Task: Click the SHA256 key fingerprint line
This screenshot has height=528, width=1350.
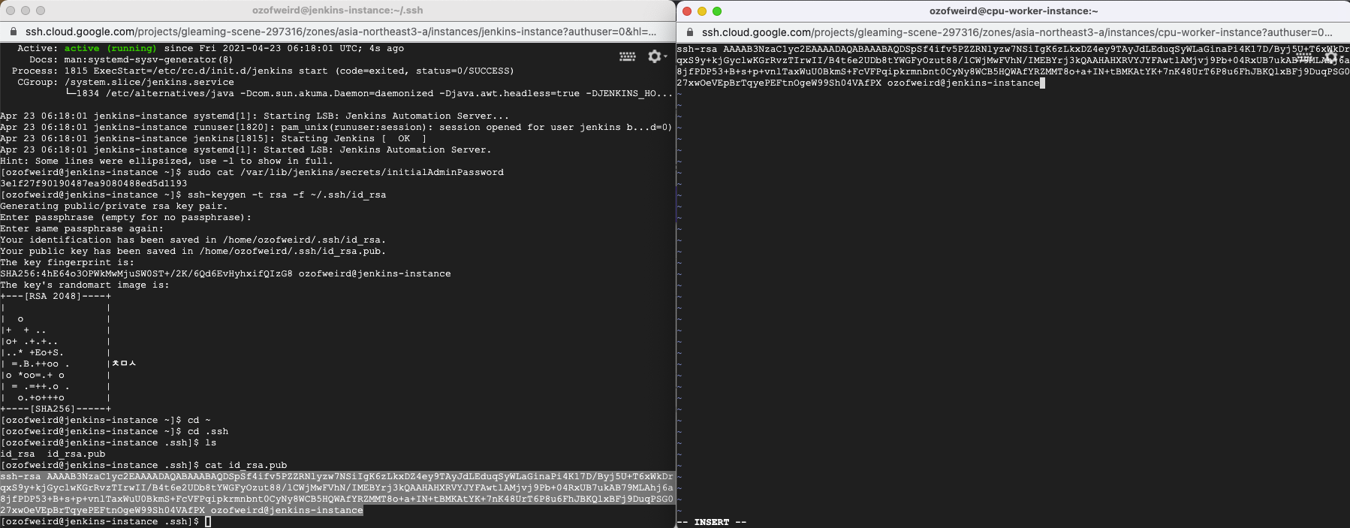Action: point(225,273)
